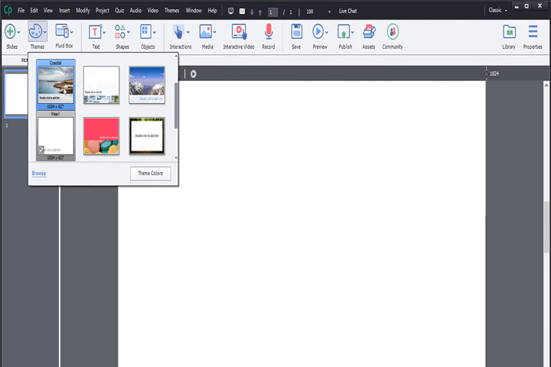551x367 pixels.
Task: Open the Community icon
Action: click(393, 32)
